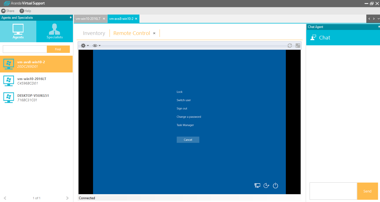Choose Change a password option
Viewport: 380px width, 202px height.
pyautogui.click(x=189, y=117)
